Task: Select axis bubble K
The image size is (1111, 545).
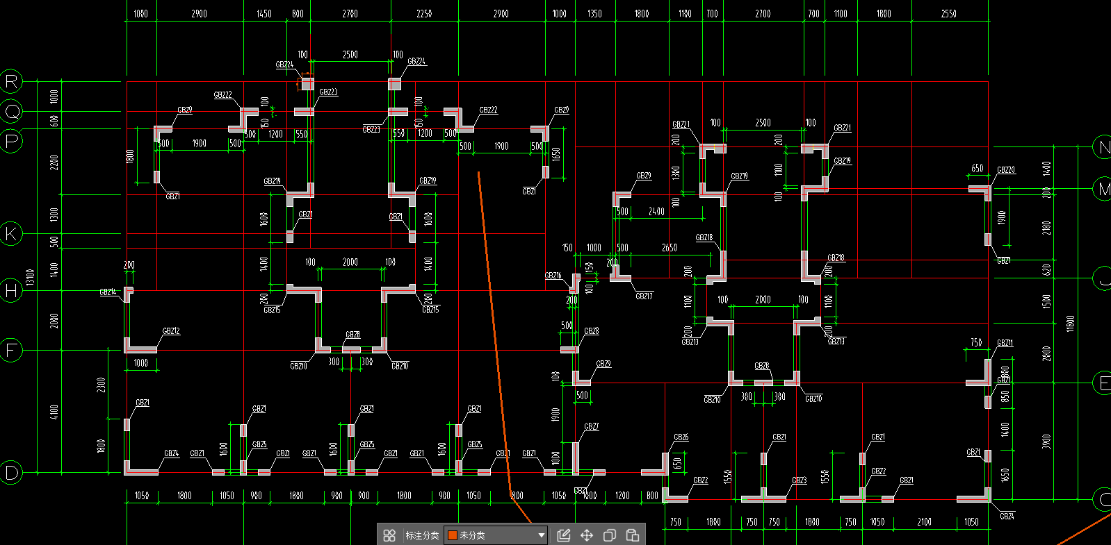Action: pyautogui.click(x=11, y=233)
